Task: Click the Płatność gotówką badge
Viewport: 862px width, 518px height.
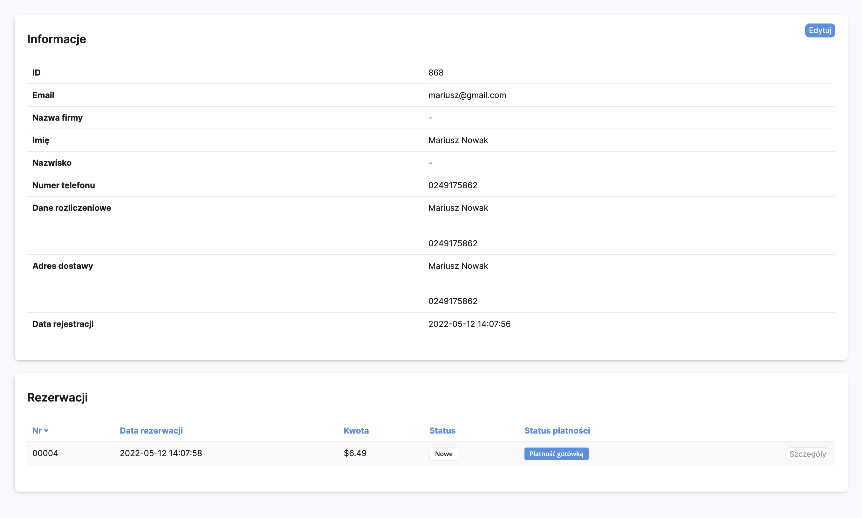Action: pyautogui.click(x=556, y=454)
